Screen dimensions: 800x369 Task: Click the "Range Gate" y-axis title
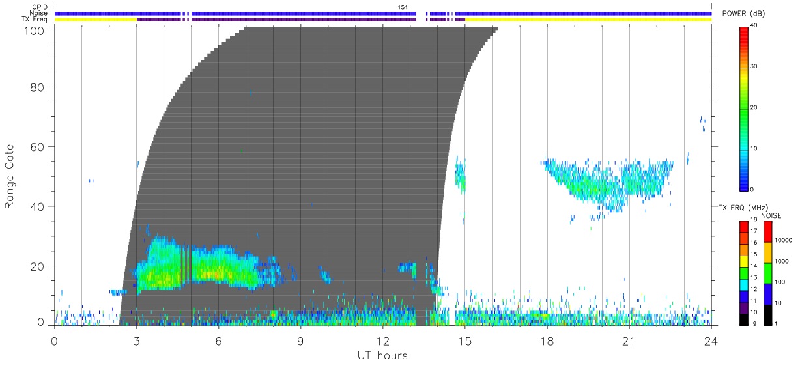(x=10, y=177)
